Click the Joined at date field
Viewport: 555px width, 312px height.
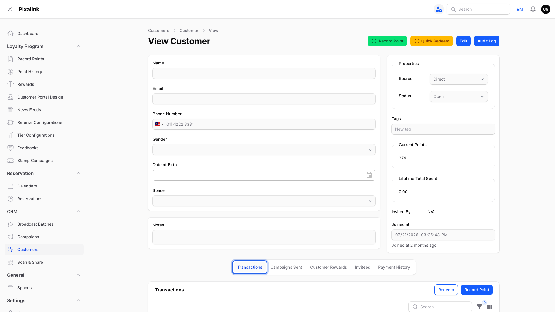[x=443, y=235]
